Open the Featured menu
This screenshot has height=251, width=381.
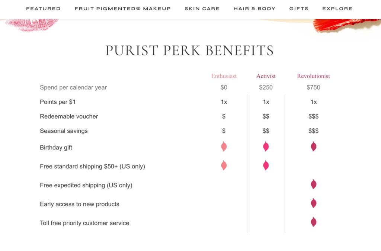[43, 9]
